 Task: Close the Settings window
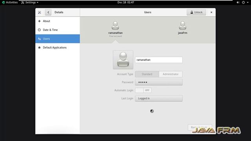(211, 12)
